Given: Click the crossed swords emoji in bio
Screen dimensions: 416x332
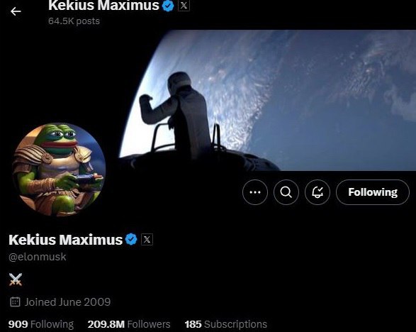Looking at the screenshot, I should point(16,280).
